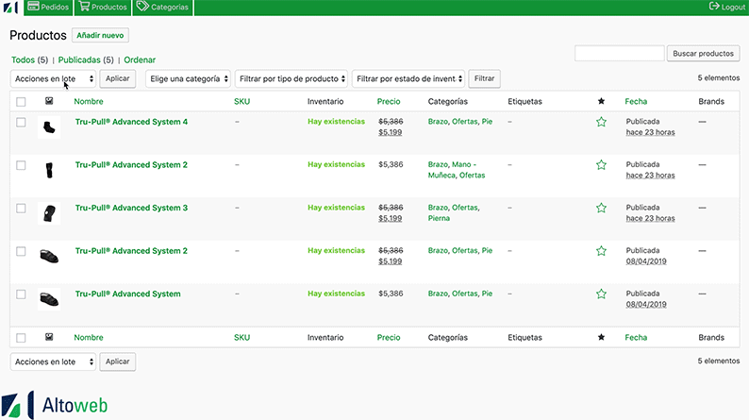Viewport: 749px width, 420px height.
Task: Star the Mano - Muñeca category product
Action: click(601, 165)
